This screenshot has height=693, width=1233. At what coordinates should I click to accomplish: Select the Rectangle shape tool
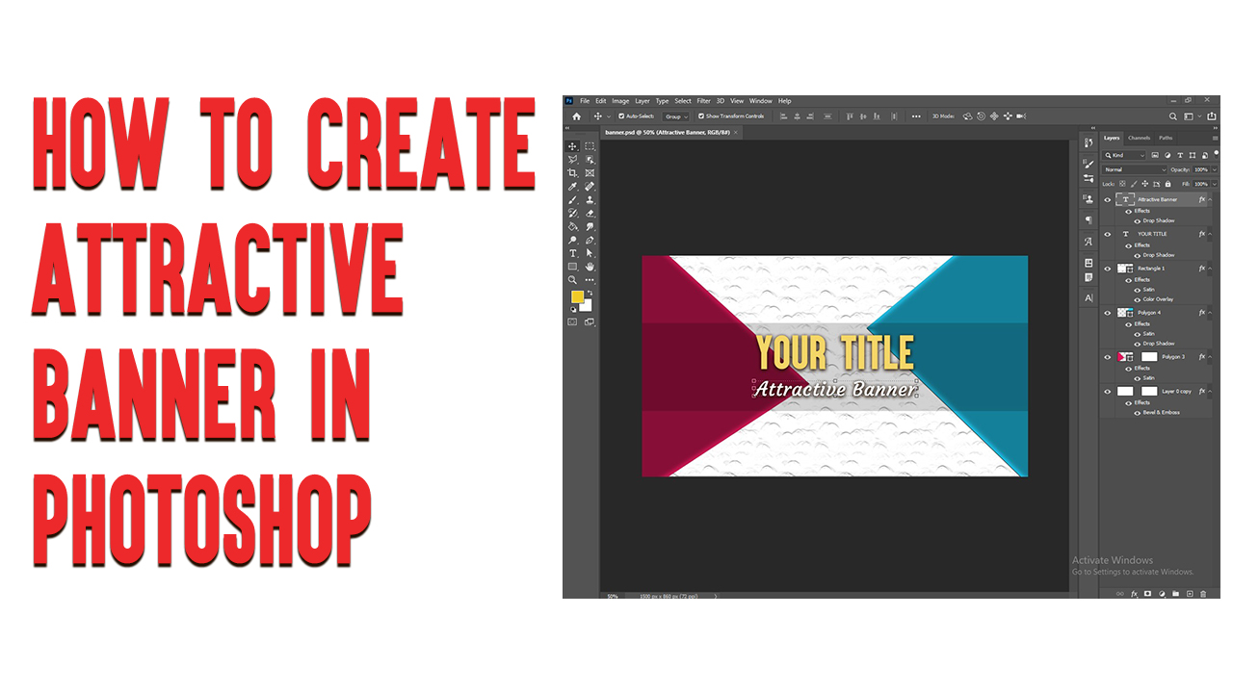tap(572, 267)
